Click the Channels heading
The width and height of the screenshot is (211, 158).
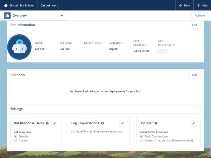(17, 75)
